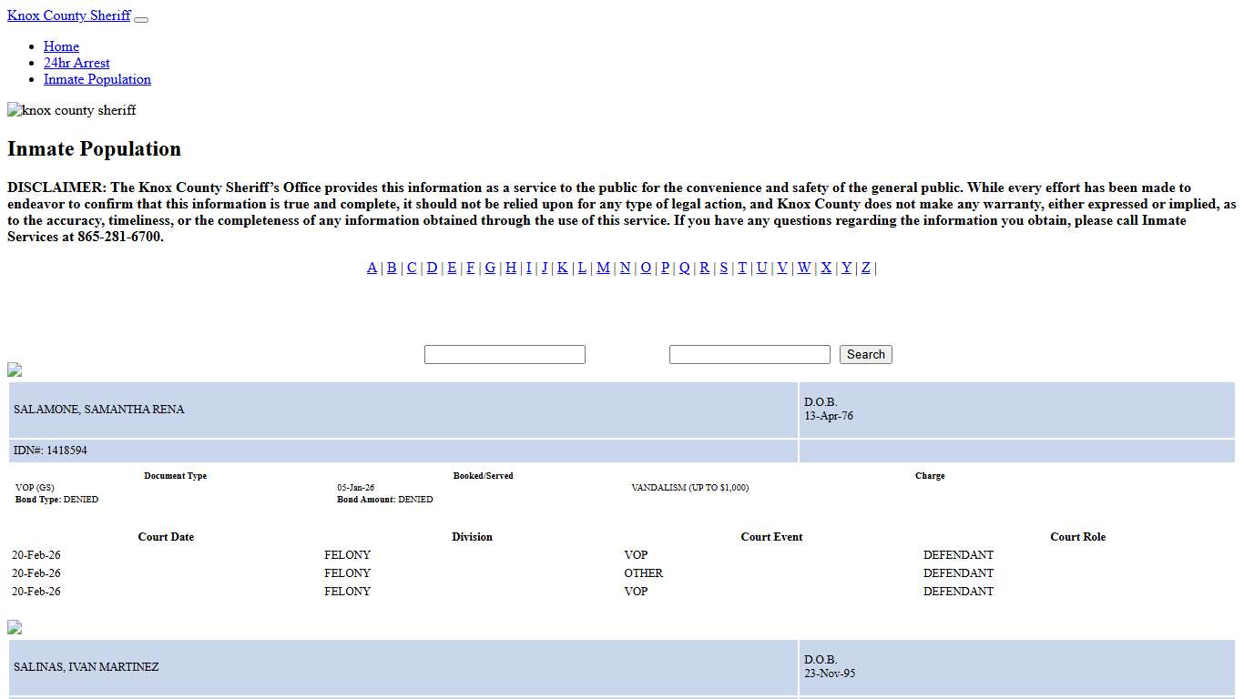Filter inmates by letter A

click(x=372, y=268)
